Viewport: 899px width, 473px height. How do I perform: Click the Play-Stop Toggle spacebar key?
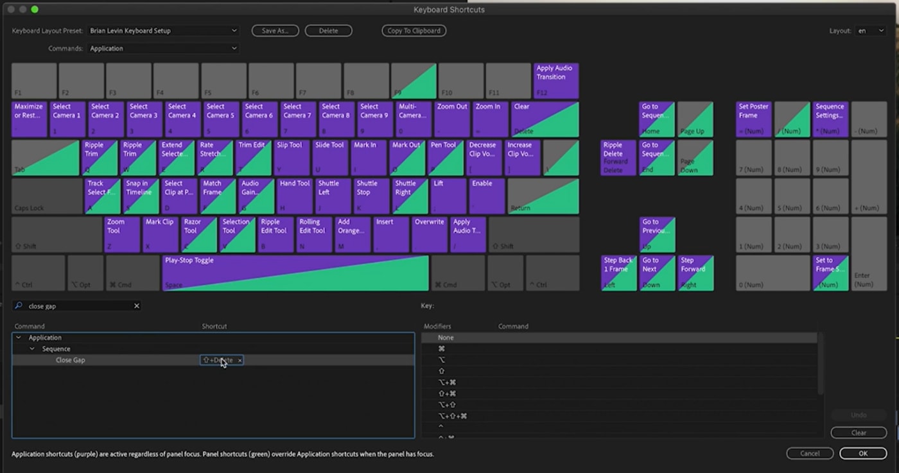click(295, 272)
